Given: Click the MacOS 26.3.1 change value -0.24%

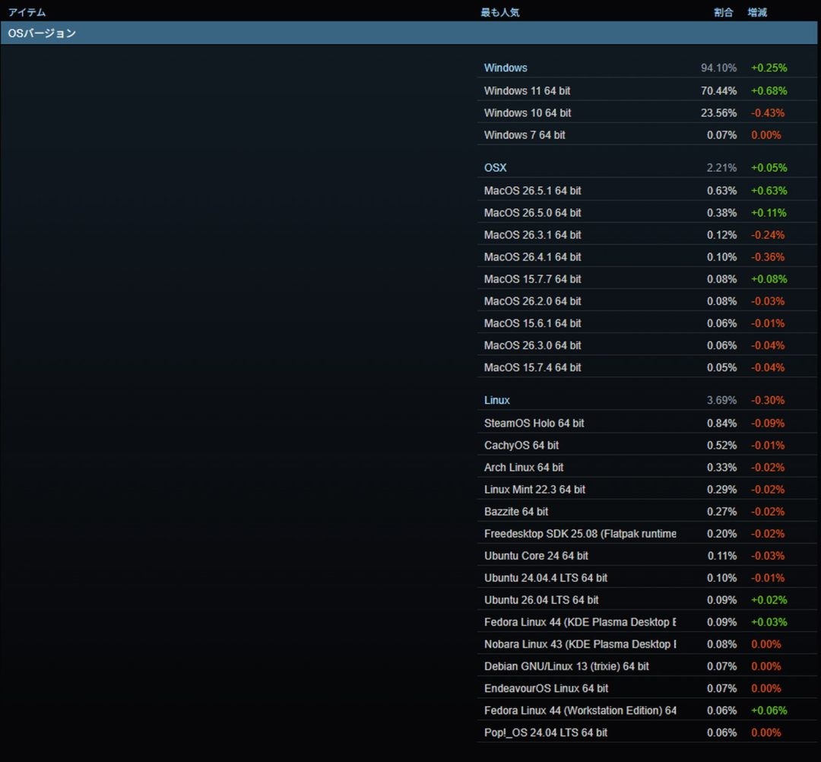Looking at the screenshot, I should coord(768,235).
